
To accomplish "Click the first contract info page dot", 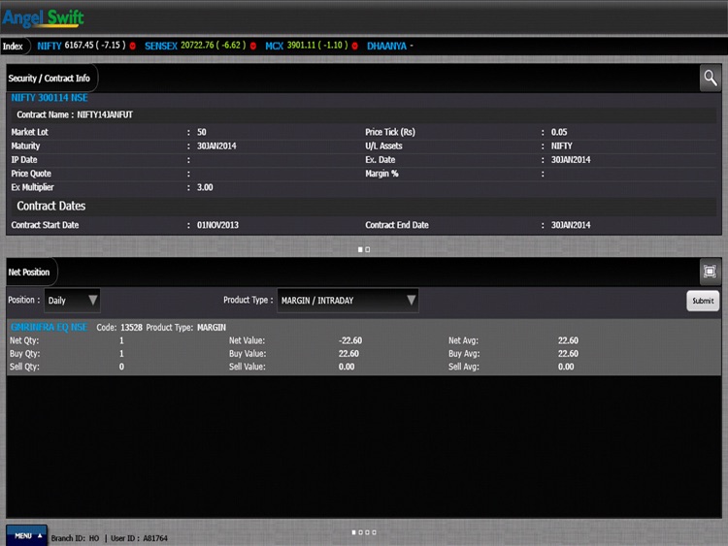I will tap(360, 249).
